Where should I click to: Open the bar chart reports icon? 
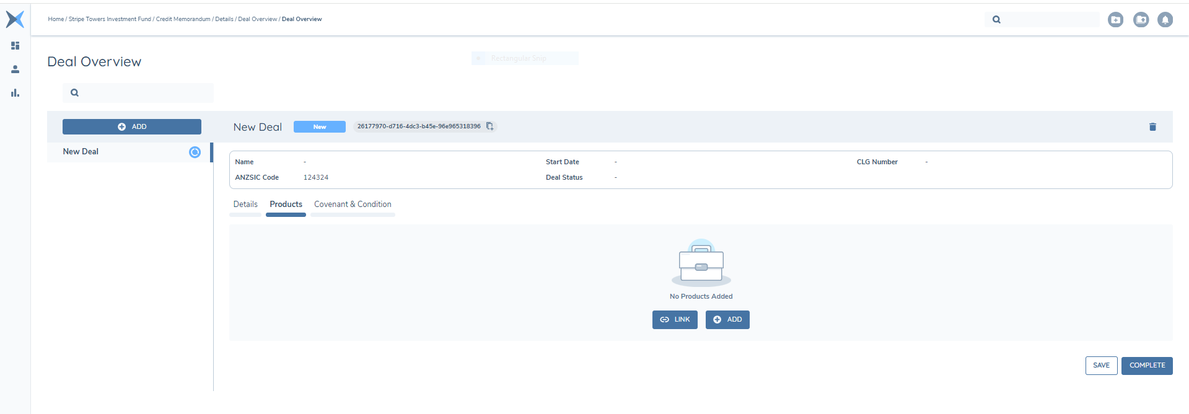(x=15, y=93)
